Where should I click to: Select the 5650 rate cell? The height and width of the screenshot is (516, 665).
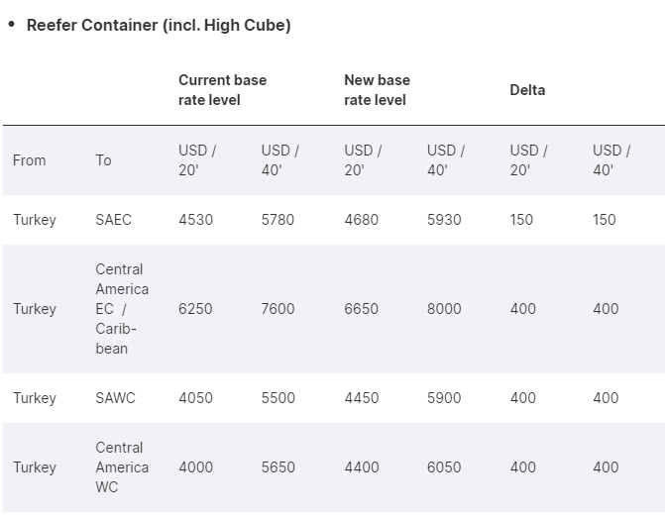coord(278,467)
